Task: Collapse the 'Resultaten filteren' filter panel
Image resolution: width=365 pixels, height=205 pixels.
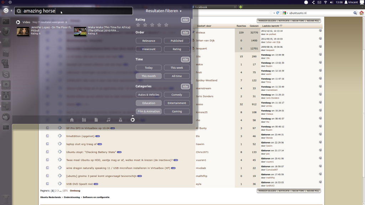Action: (x=164, y=11)
